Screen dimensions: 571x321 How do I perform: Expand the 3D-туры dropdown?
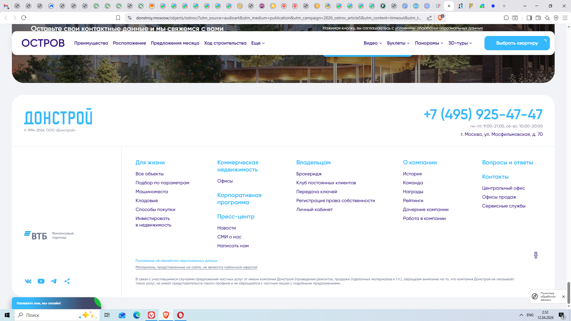(460, 43)
